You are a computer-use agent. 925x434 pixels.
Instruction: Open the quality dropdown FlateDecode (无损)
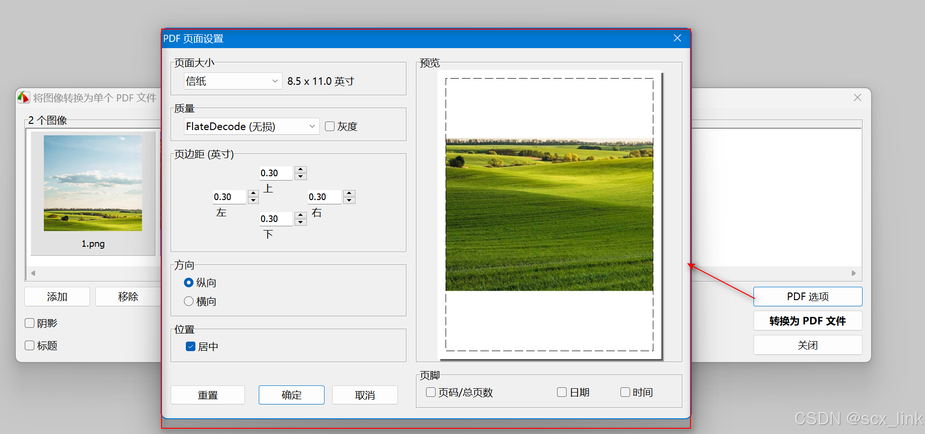pos(251,126)
